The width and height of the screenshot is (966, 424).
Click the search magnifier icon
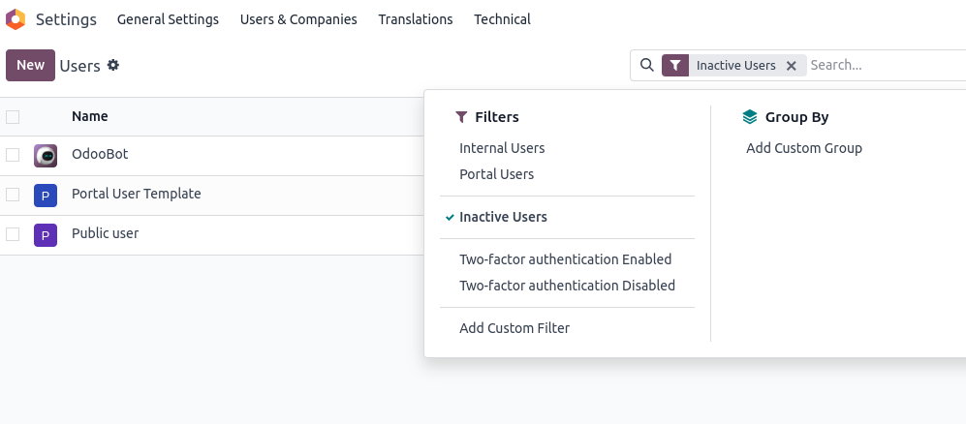point(647,65)
